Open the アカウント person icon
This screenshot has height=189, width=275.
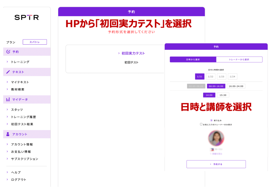pos(8,134)
